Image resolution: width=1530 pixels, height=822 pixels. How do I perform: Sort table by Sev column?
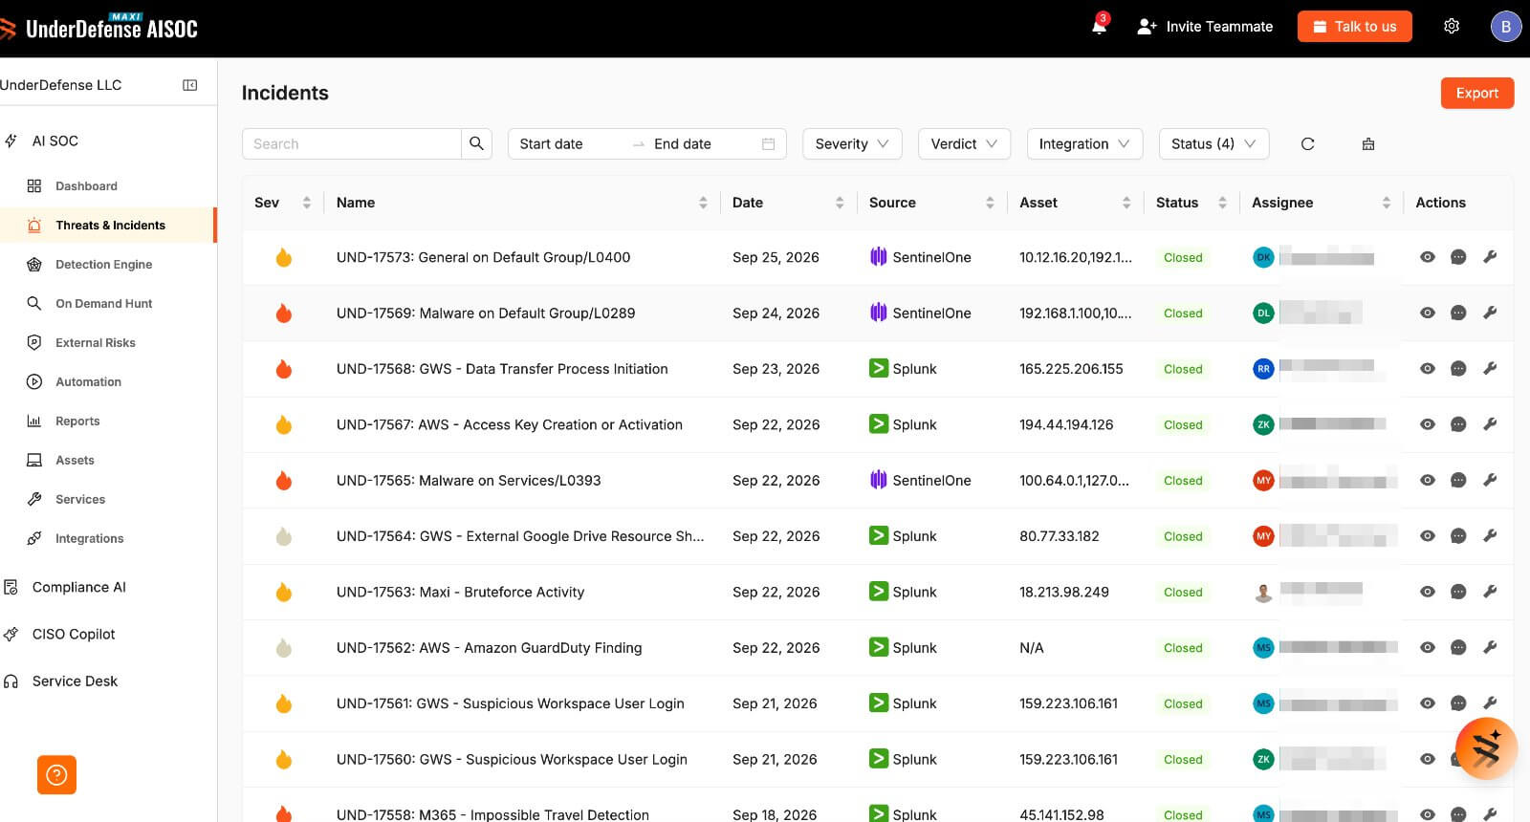pyautogui.click(x=306, y=203)
